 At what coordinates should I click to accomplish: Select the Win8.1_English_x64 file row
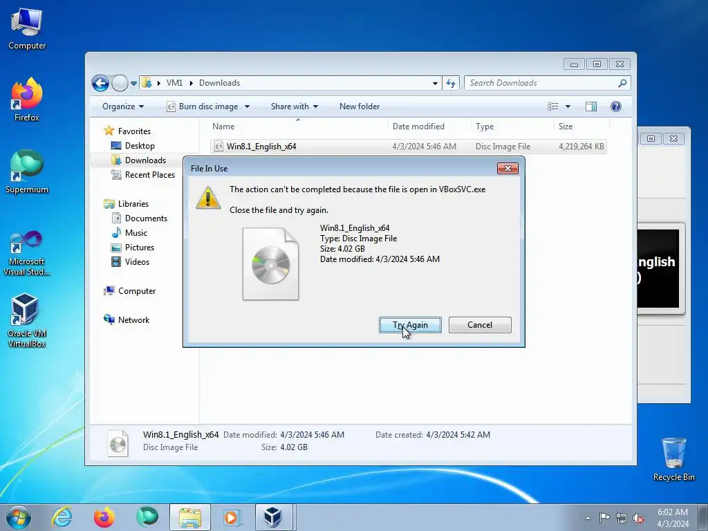[408, 147]
